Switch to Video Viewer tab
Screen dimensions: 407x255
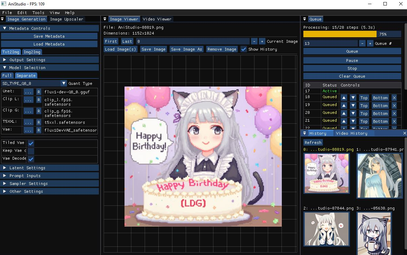pos(157,19)
